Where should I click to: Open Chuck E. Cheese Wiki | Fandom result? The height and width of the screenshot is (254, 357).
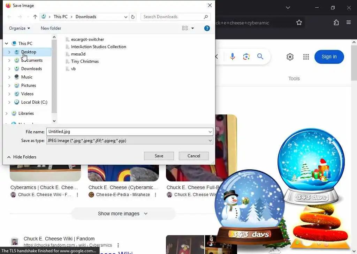59,239
